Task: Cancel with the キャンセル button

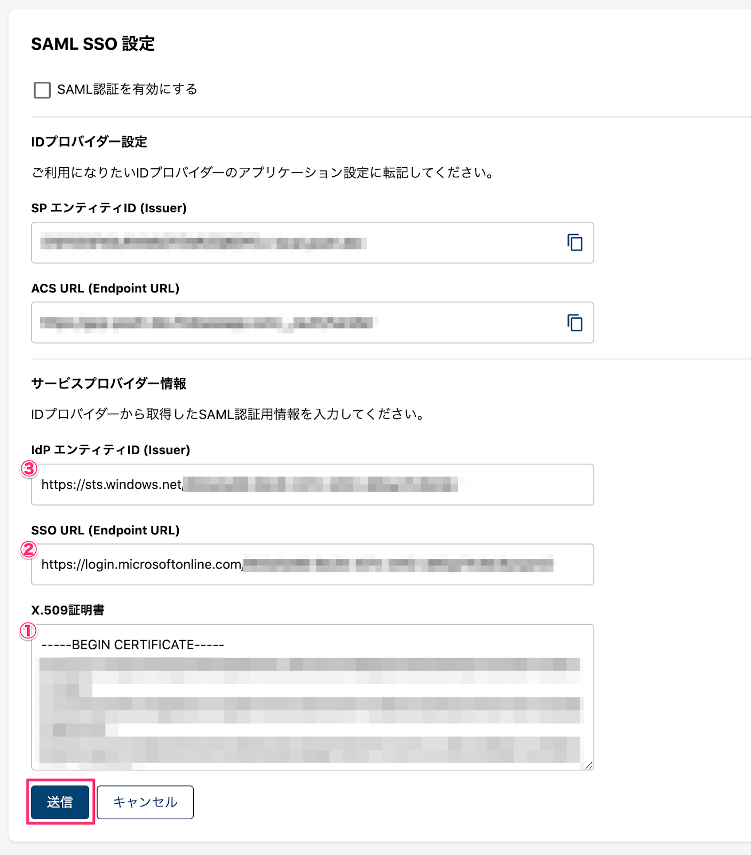Action: pyautogui.click(x=145, y=802)
